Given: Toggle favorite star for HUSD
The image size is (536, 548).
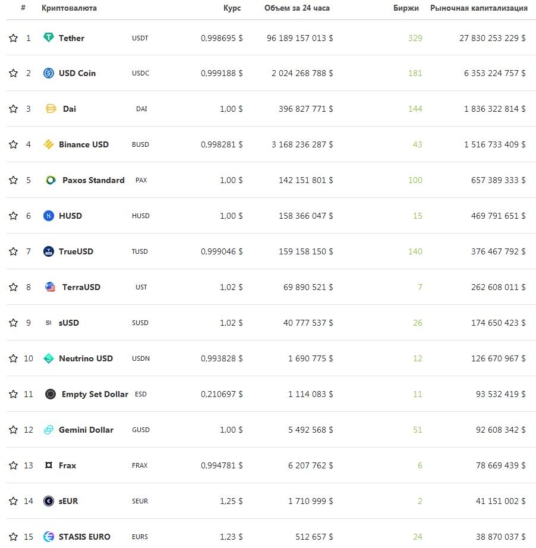Looking at the screenshot, I should pos(13,216).
